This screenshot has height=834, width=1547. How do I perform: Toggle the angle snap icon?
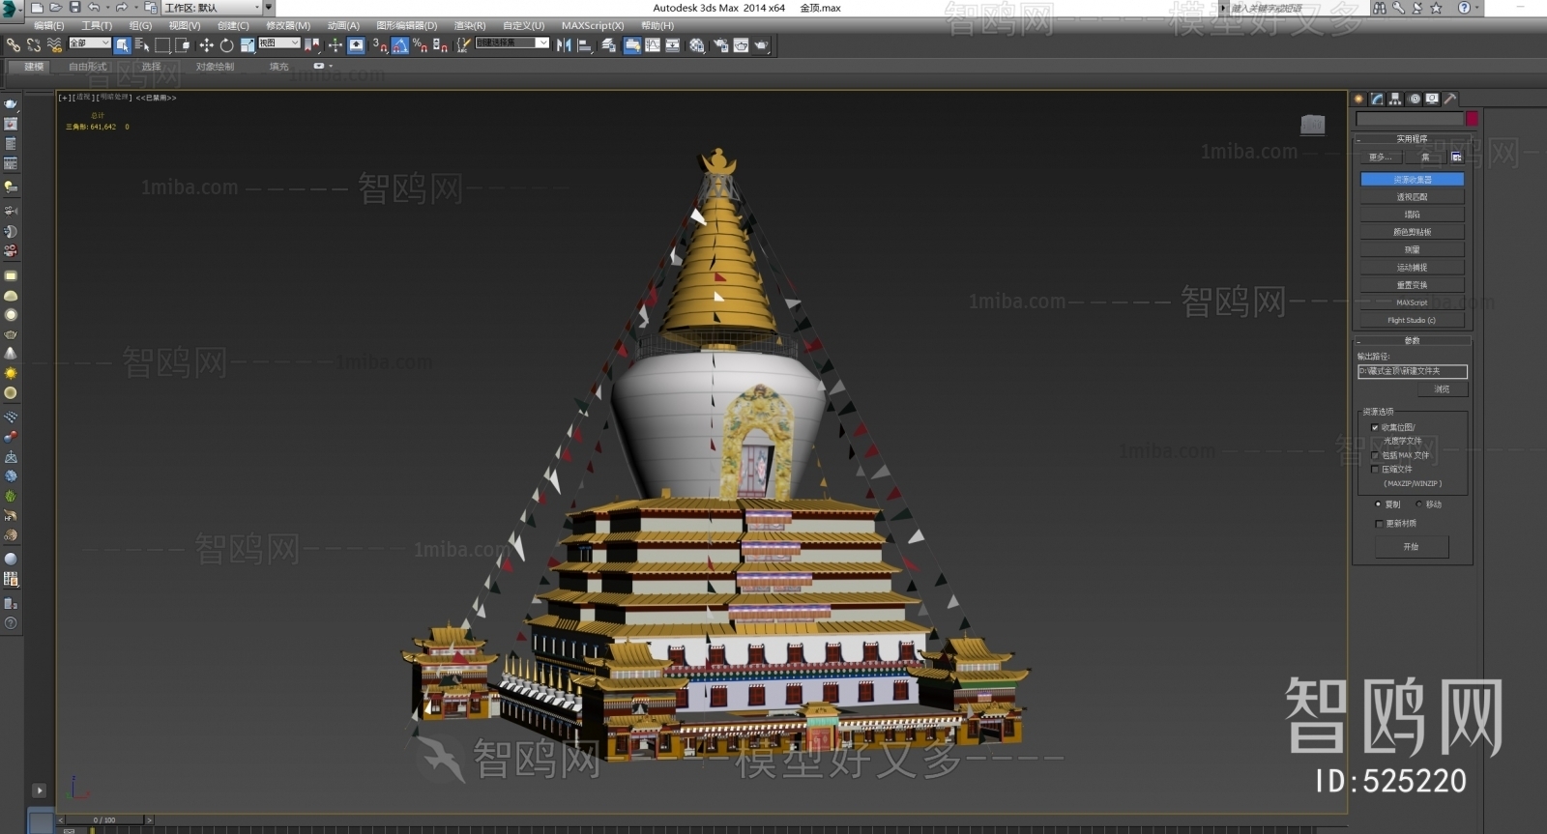point(399,45)
